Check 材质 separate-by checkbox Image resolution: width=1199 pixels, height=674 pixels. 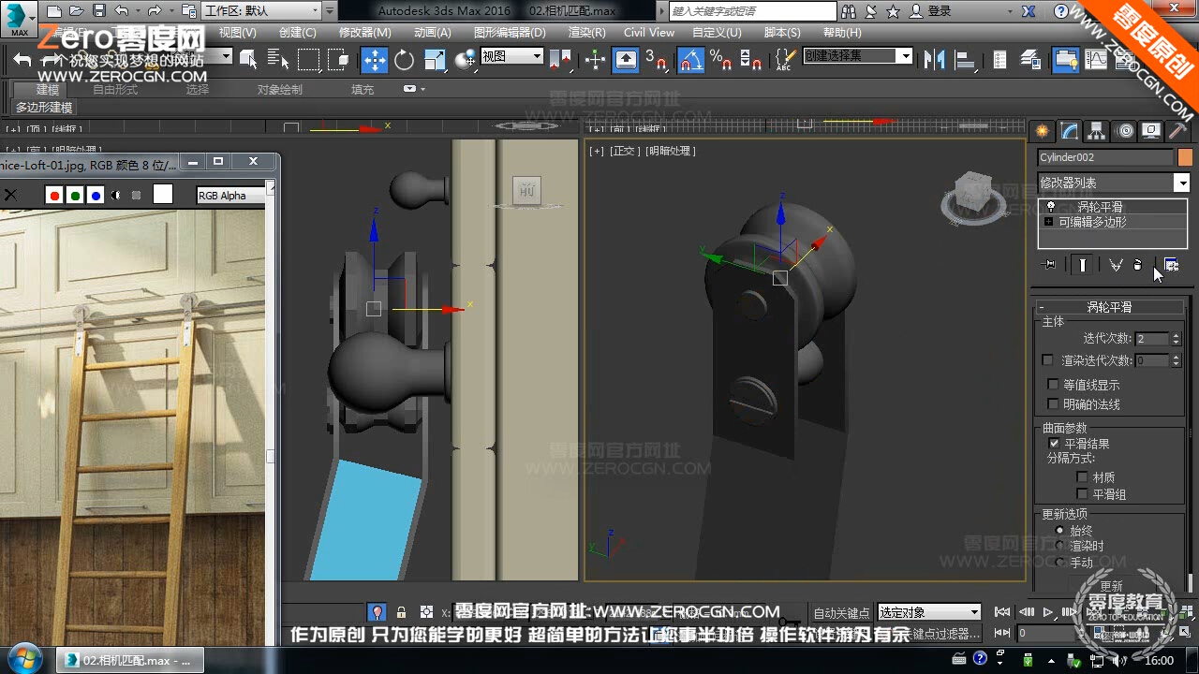[1082, 477]
